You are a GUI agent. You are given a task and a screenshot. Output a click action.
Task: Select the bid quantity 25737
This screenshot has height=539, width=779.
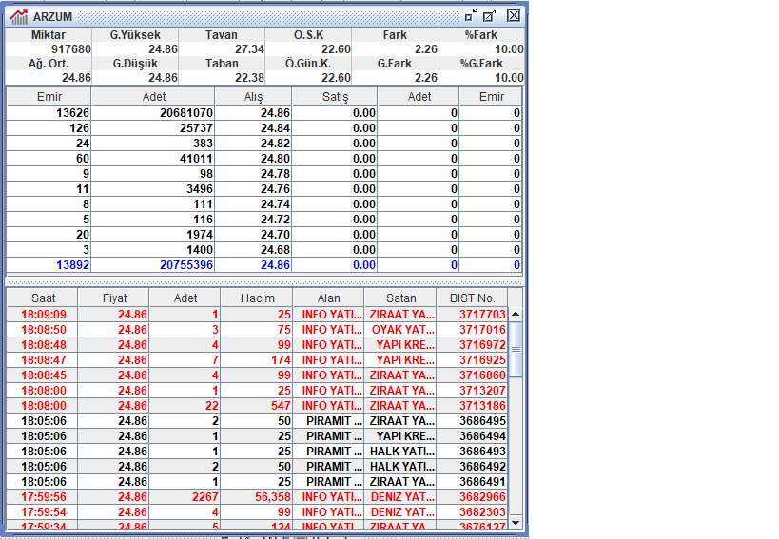tap(196, 128)
